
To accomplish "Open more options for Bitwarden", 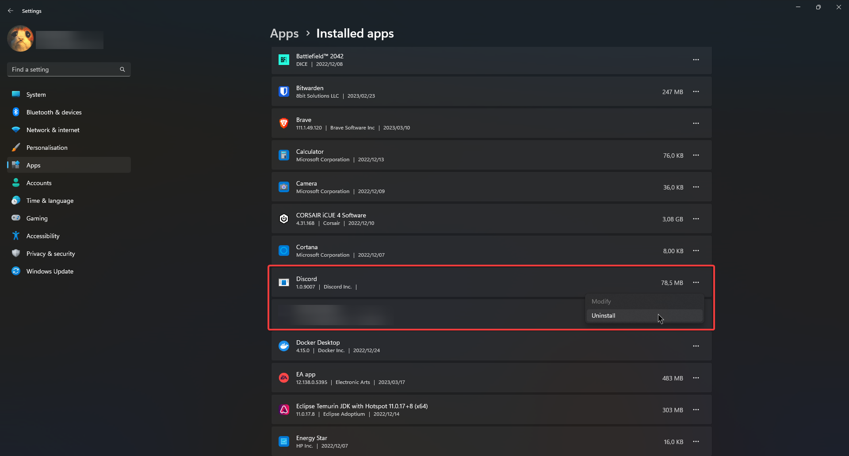I will tap(696, 91).
